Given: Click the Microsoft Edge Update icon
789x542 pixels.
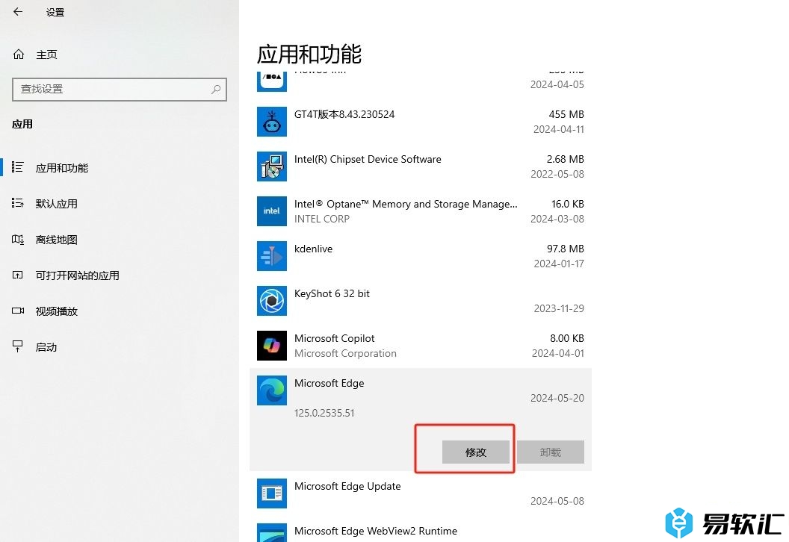Looking at the screenshot, I should pyautogui.click(x=272, y=493).
